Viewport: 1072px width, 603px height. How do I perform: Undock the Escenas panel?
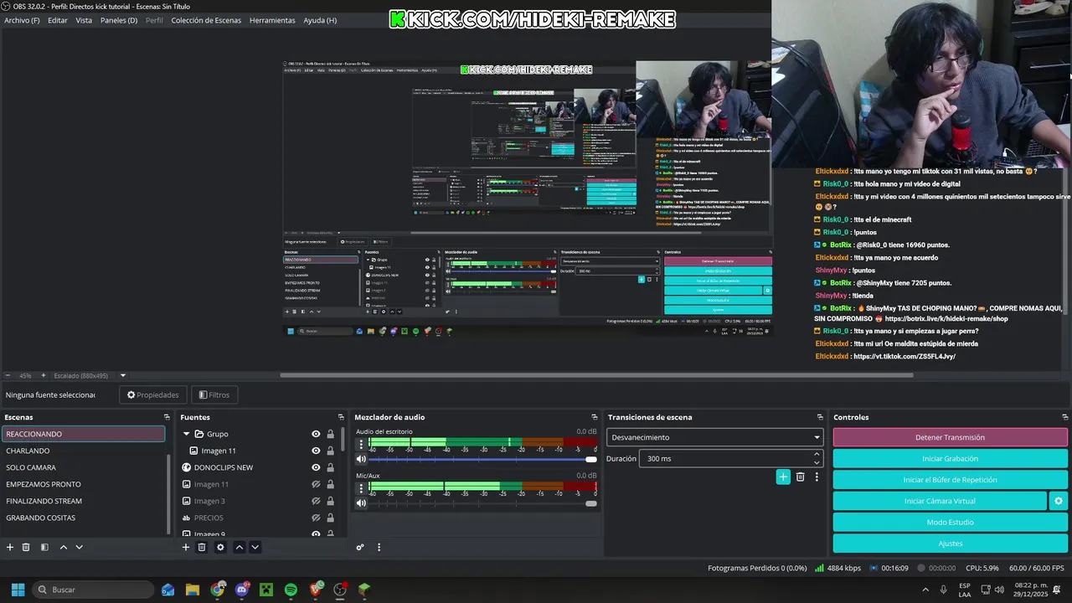pyautogui.click(x=167, y=417)
